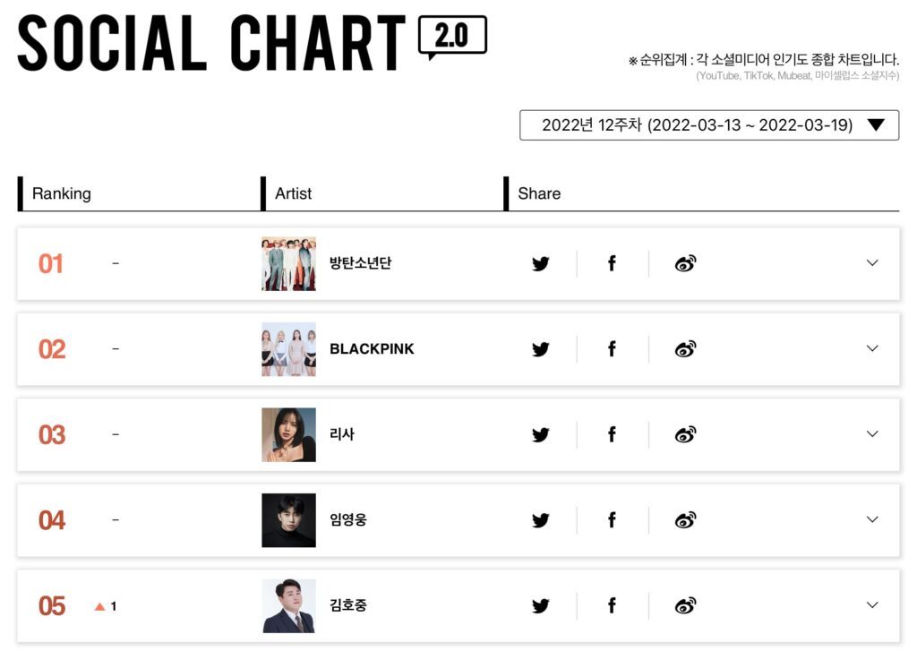Share BLACKPINK ranking on Facebook
Image resolution: width=917 pixels, height=651 pixels.
(612, 349)
